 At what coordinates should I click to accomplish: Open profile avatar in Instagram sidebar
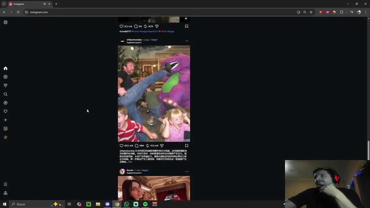pyautogui.click(x=5, y=137)
